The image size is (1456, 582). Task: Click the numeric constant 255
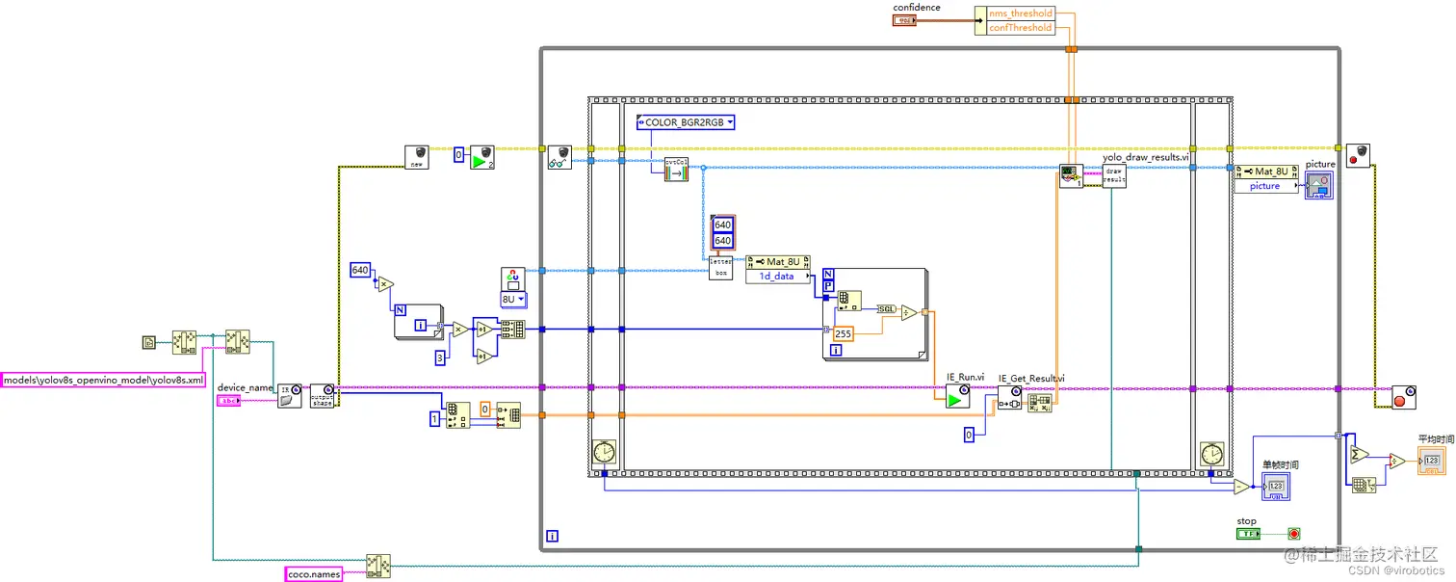[x=843, y=333]
